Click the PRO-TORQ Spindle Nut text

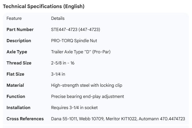74,41
